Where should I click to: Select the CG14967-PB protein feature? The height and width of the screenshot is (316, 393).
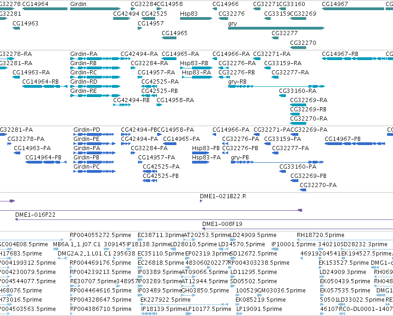click(x=355, y=144)
